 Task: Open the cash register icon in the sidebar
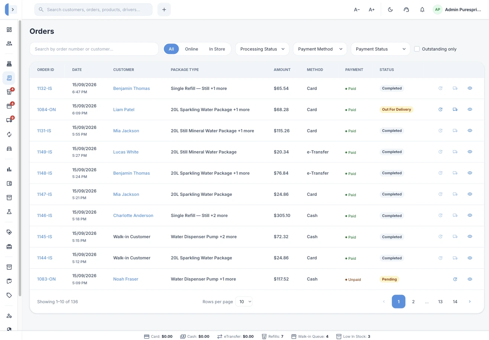click(x=9, y=64)
